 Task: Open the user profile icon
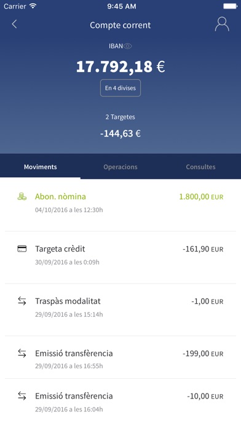click(222, 24)
